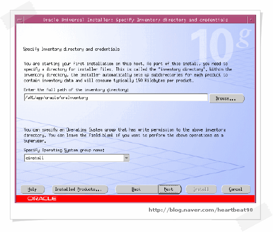Click the greyed Install button
The width and height of the screenshot is (273, 232).
pyautogui.click(x=201, y=189)
